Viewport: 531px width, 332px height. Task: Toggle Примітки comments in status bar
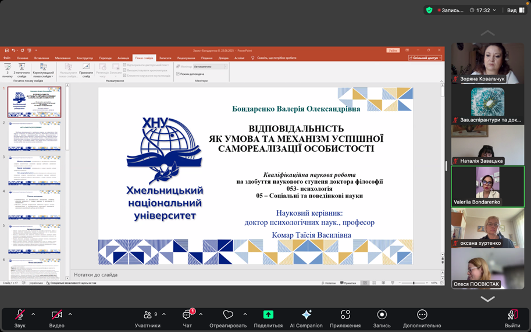click(x=348, y=283)
